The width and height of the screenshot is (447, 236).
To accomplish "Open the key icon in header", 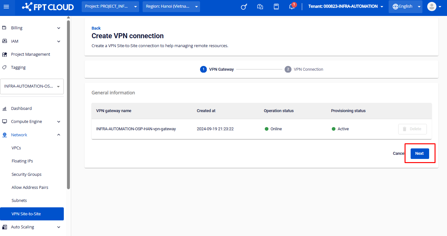I will [x=244, y=7].
